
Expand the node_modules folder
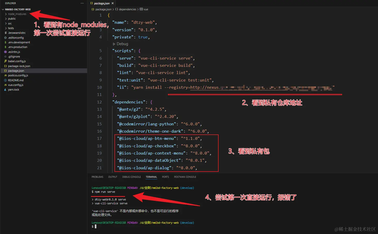point(6,14)
